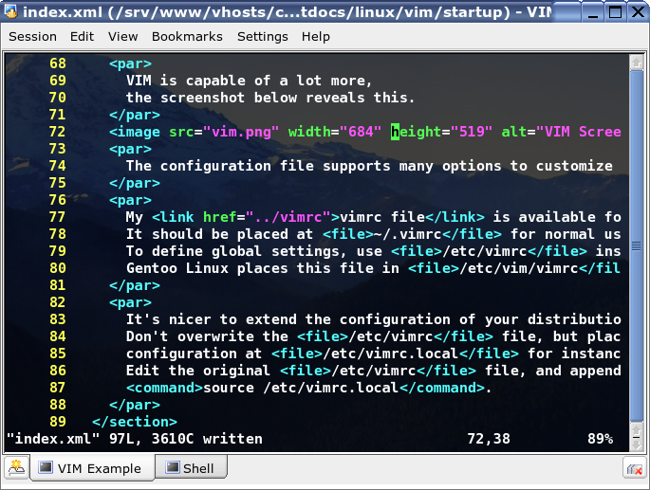Click text "Gentoo Linux places this file in"
Image resolution: width=650 pixels, height=490 pixels.
tap(263, 268)
